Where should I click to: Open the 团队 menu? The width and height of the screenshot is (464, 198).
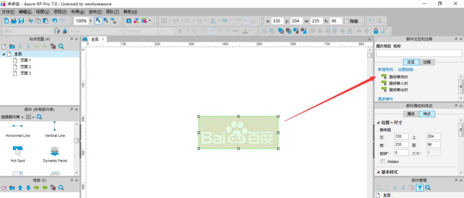tap(112, 12)
